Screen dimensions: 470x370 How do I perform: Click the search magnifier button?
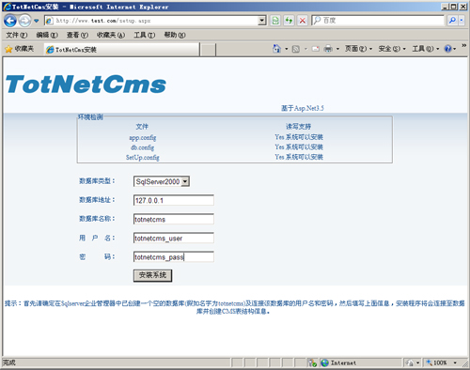[x=452, y=21]
